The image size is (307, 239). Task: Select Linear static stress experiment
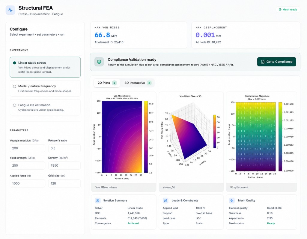point(45,67)
